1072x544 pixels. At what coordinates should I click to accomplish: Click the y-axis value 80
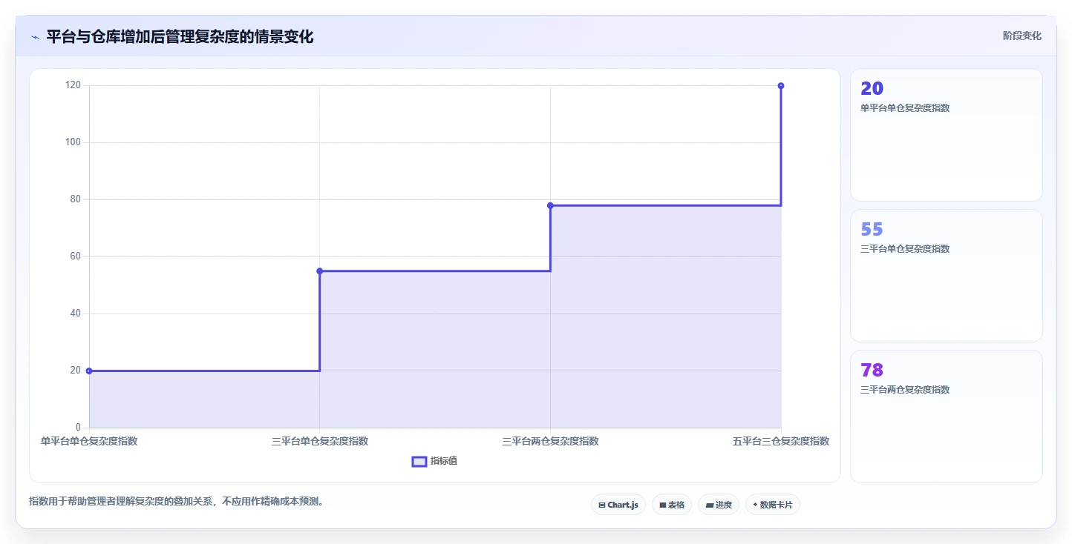pyautogui.click(x=76, y=199)
